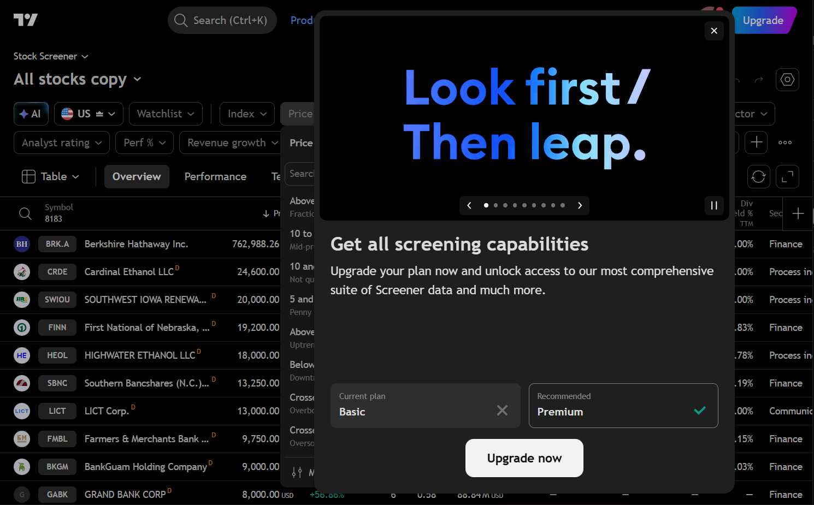814x505 pixels.
Task: Open the screener settings hexagon icon
Action: coord(787,80)
